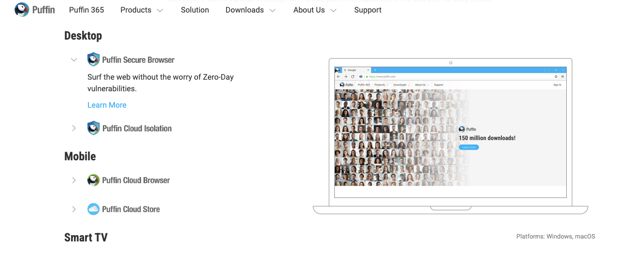The height and width of the screenshot is (254, 617).
Task: Click the laptop screenshot faces collage
Action: 401,138
